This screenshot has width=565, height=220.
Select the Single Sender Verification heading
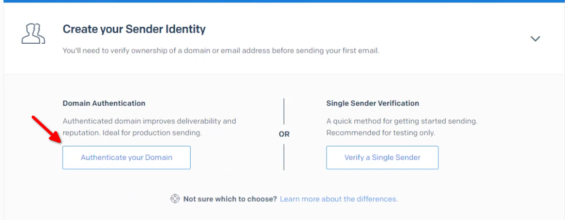pos(373,103)
